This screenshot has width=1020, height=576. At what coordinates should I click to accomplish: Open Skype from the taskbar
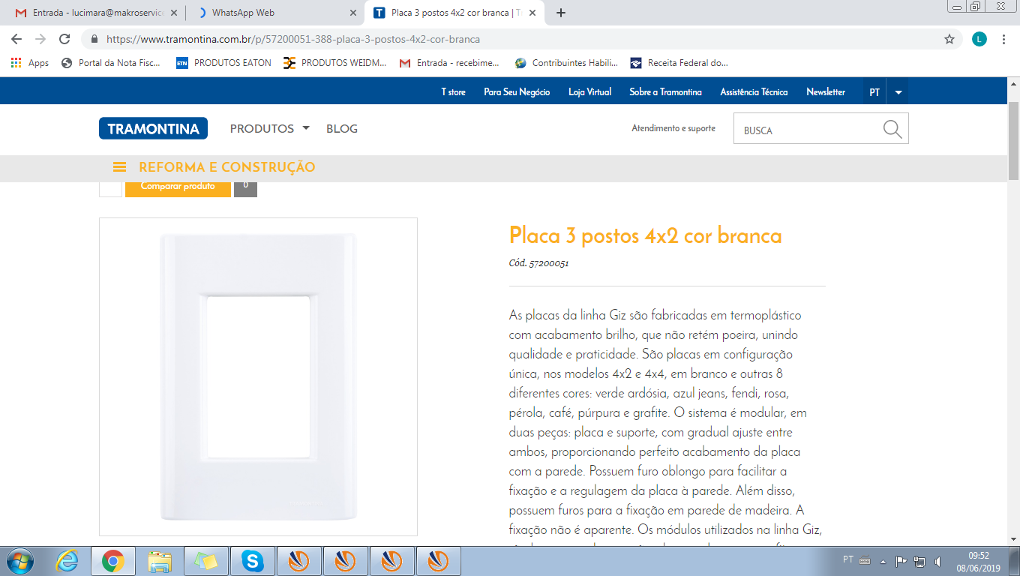tap(253, 560)
